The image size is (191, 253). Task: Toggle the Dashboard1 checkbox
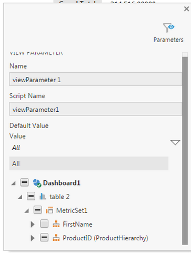tap(24, 182)
